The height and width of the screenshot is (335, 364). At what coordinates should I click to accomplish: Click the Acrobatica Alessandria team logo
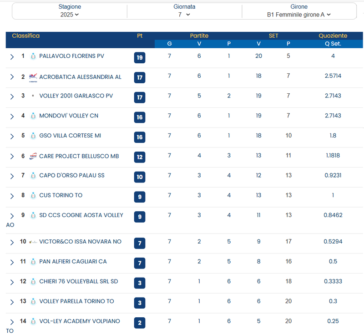33,77
